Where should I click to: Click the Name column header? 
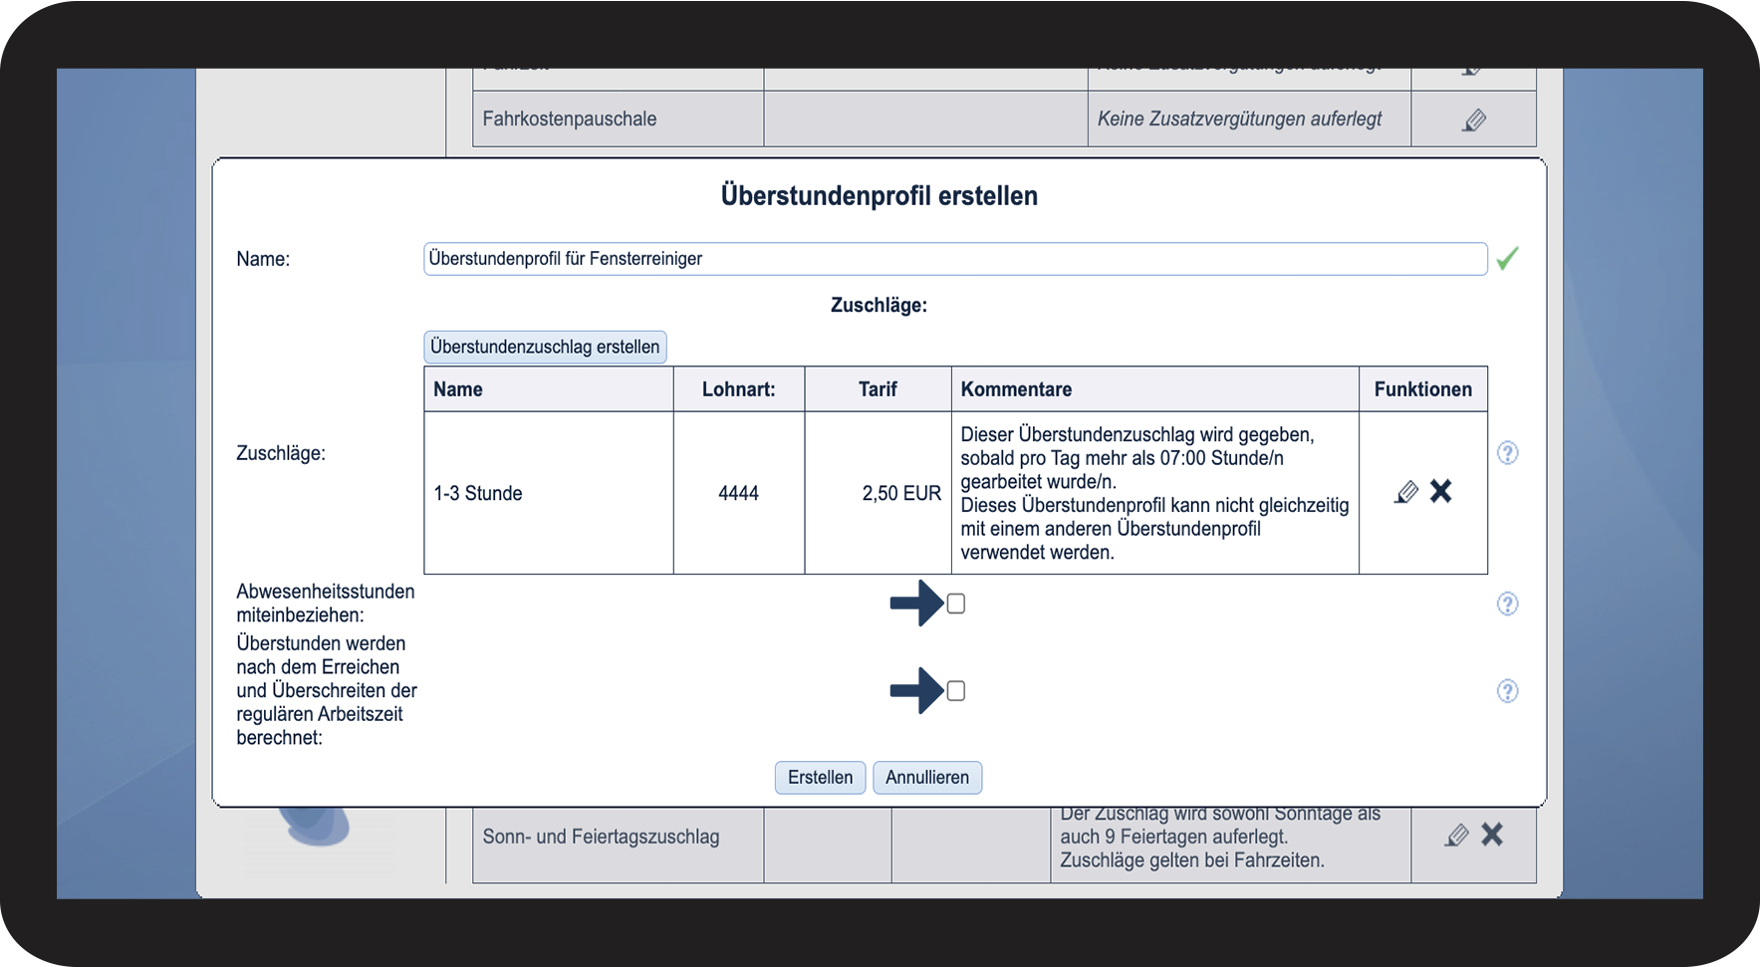pos(458,389)
